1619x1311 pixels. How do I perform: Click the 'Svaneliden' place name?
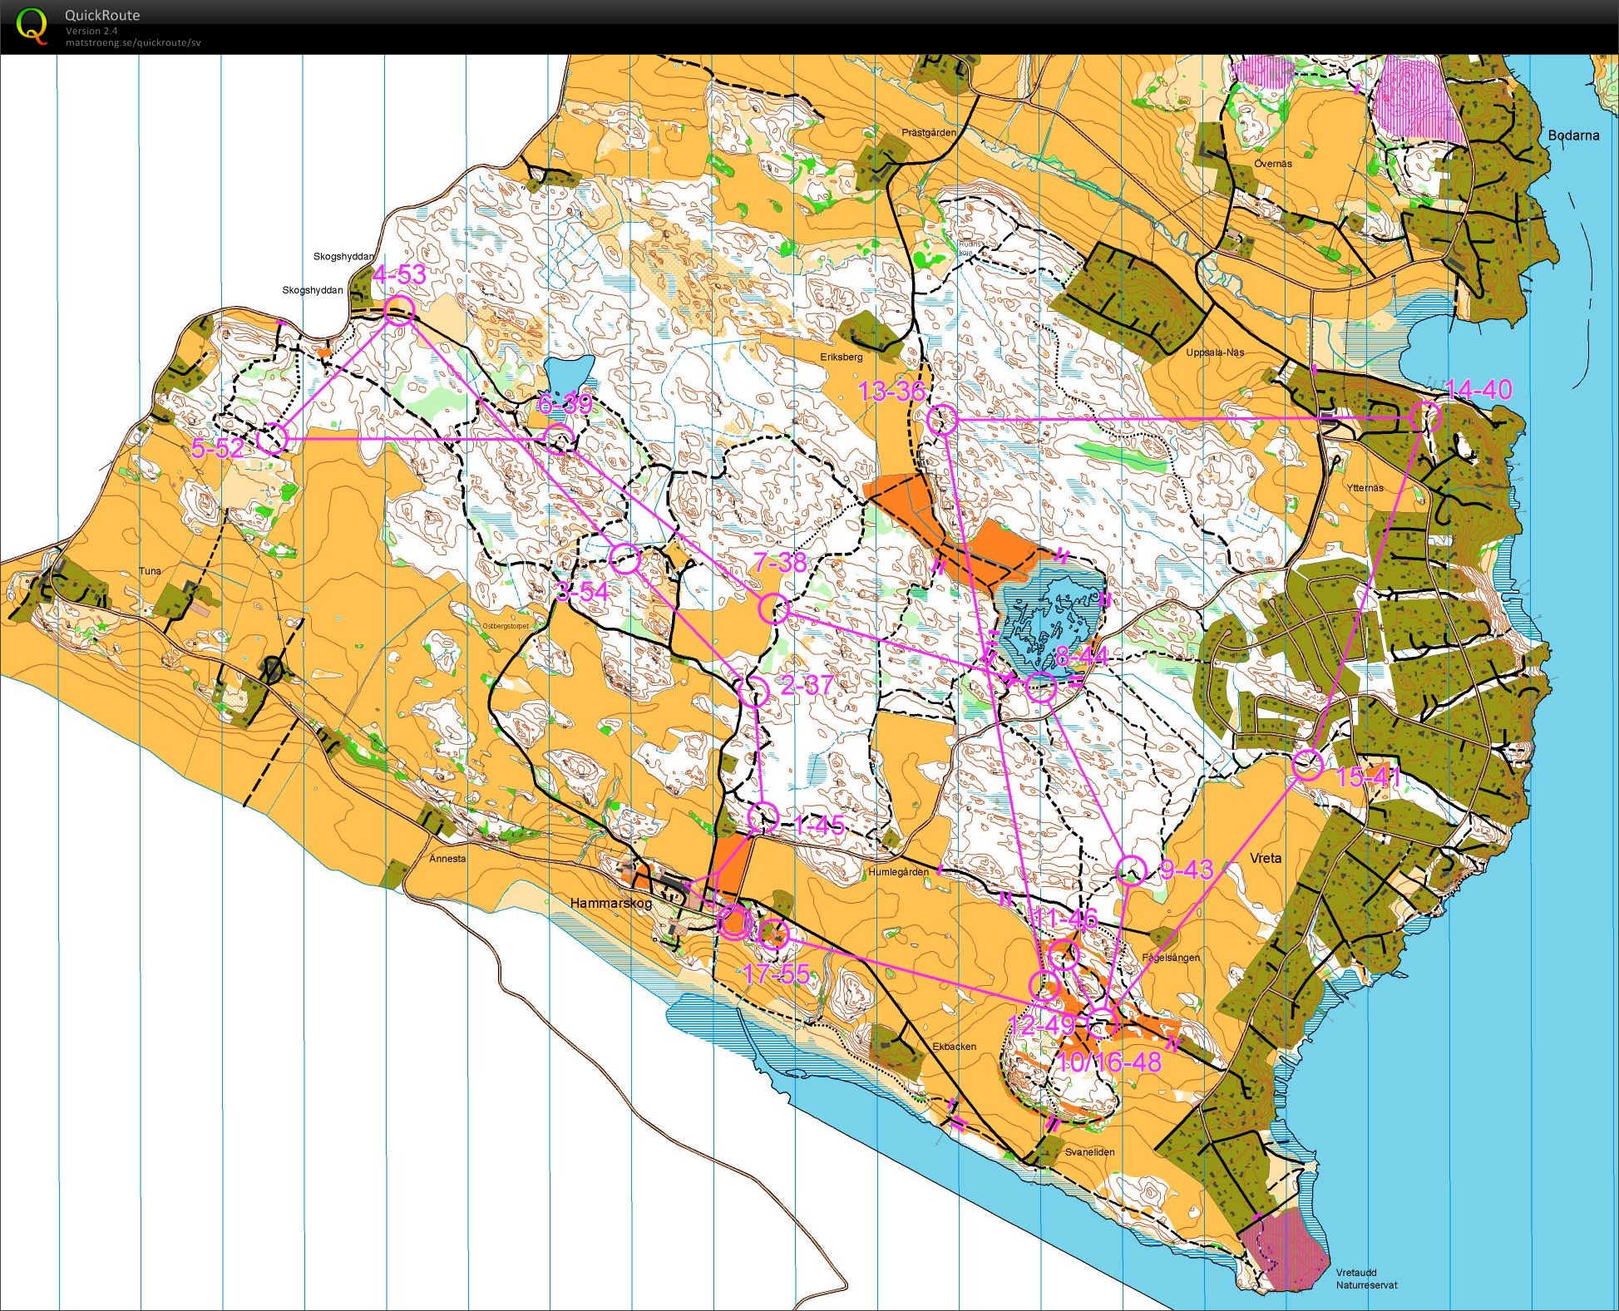pyautogui.click(x=1090, y=1152)
